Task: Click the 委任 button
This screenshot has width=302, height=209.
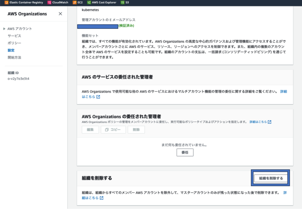Action: click(185, 152)
